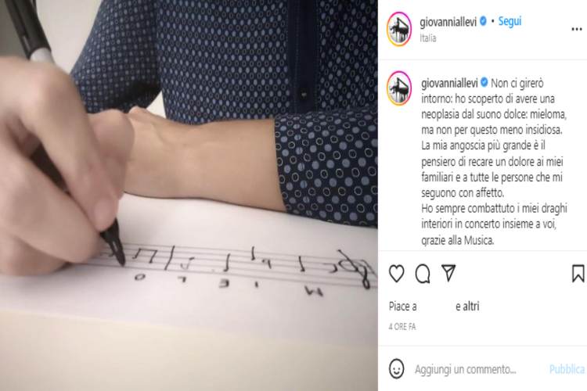Image resolution: width=587 pixels, height=391 pixels.
Task: Share the post with the paper plane icon
Action: [448, 273]
